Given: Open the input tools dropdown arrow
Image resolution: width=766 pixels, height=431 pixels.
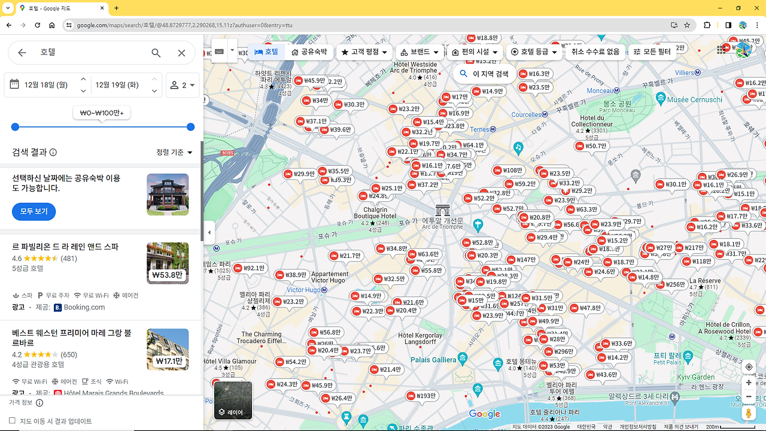Looking at the screenshot, I should click(x=232, y=51).
